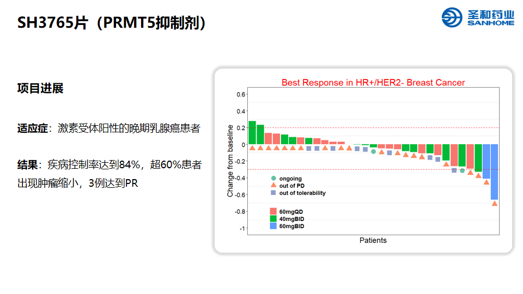
Task: Click the tallest green bar on chart left
Action: coord(252,132)
